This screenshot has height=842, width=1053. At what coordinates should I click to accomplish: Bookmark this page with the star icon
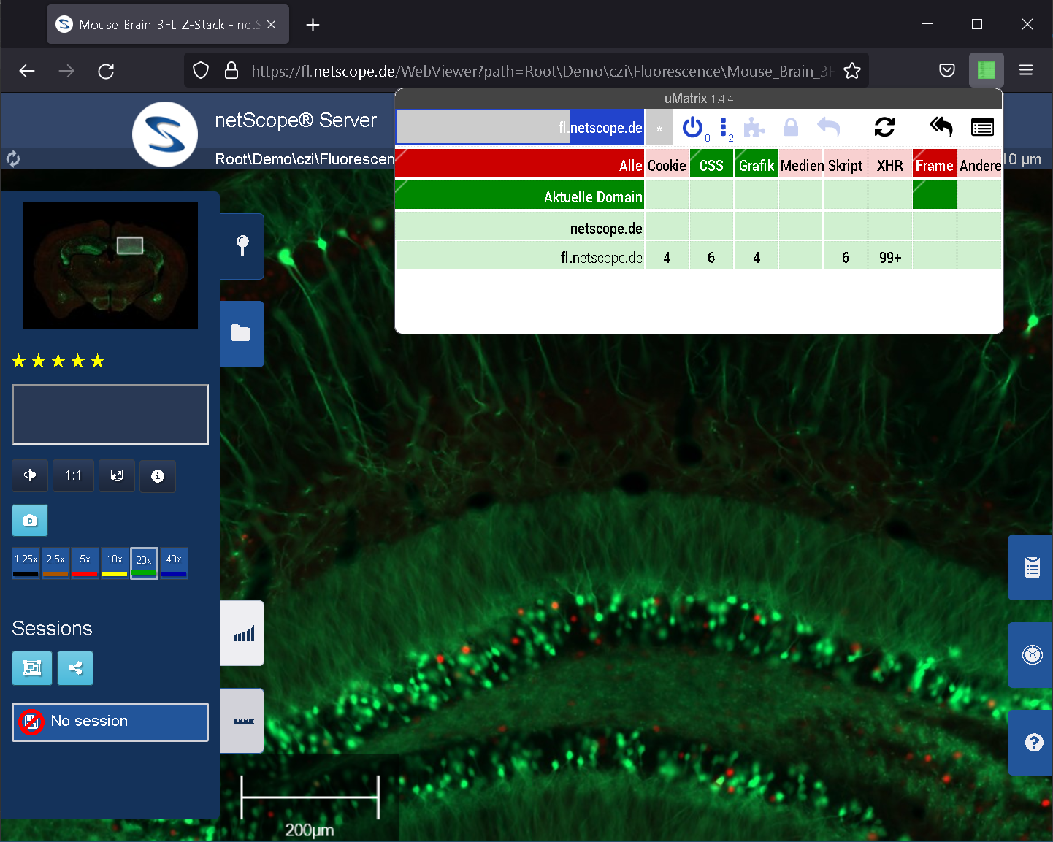[x=852, y=71]
